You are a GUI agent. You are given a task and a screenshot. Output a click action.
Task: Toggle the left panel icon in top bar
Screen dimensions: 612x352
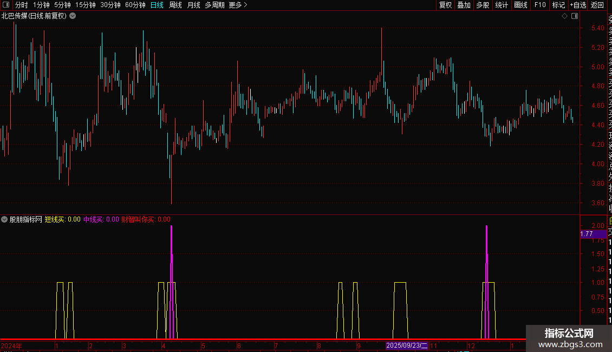(6, 5)
